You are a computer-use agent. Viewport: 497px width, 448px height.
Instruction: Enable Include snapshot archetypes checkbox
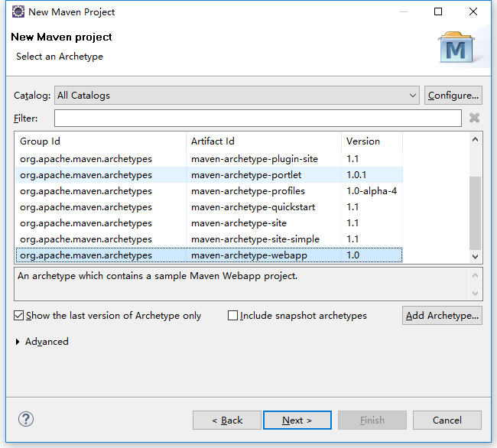pyautogui.click(x=232, y=316)
